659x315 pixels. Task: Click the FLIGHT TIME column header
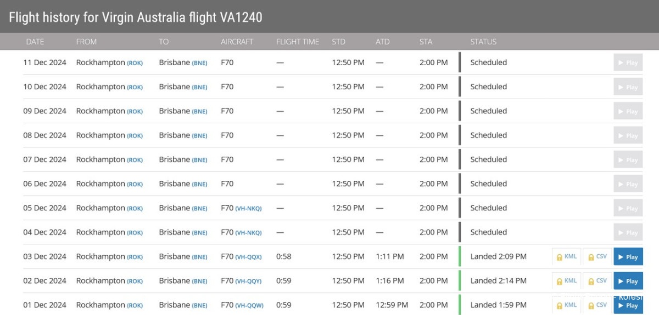(298, 42)
